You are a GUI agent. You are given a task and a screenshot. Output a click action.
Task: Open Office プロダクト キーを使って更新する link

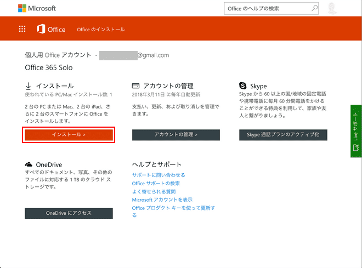coord(173,212)
